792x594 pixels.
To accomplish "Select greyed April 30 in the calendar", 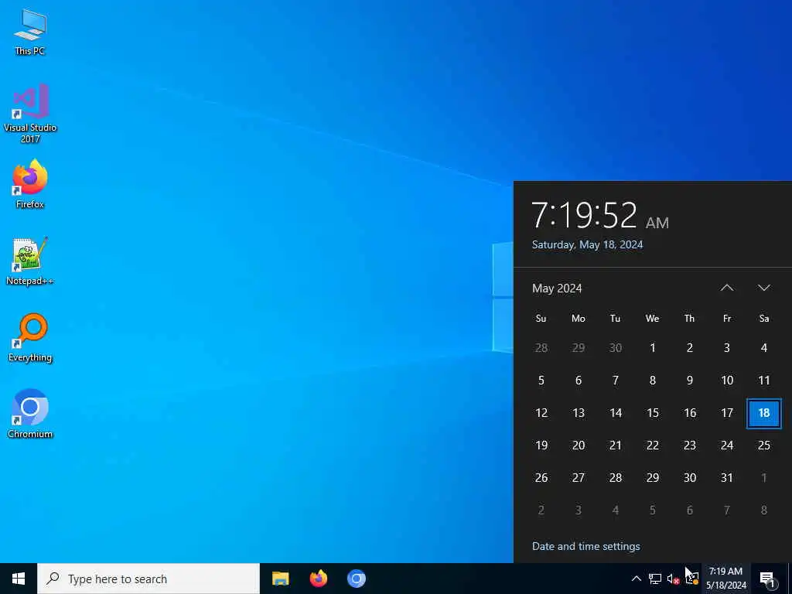I will 615,348.
